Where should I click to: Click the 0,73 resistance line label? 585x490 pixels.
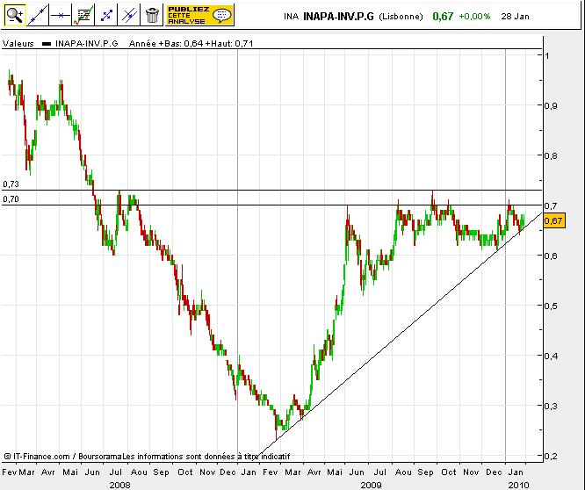(11, 184)
